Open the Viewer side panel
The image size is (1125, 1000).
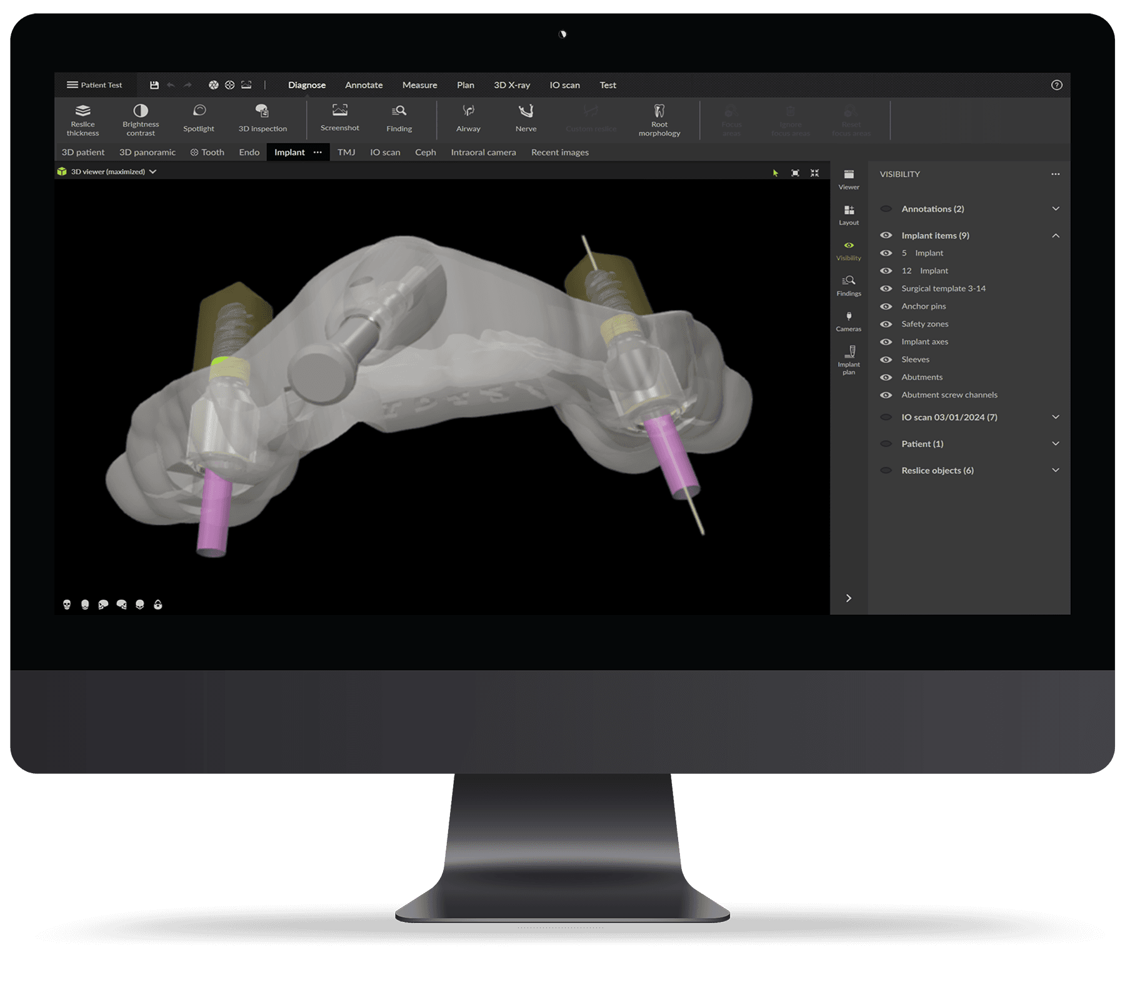point(849,179)
